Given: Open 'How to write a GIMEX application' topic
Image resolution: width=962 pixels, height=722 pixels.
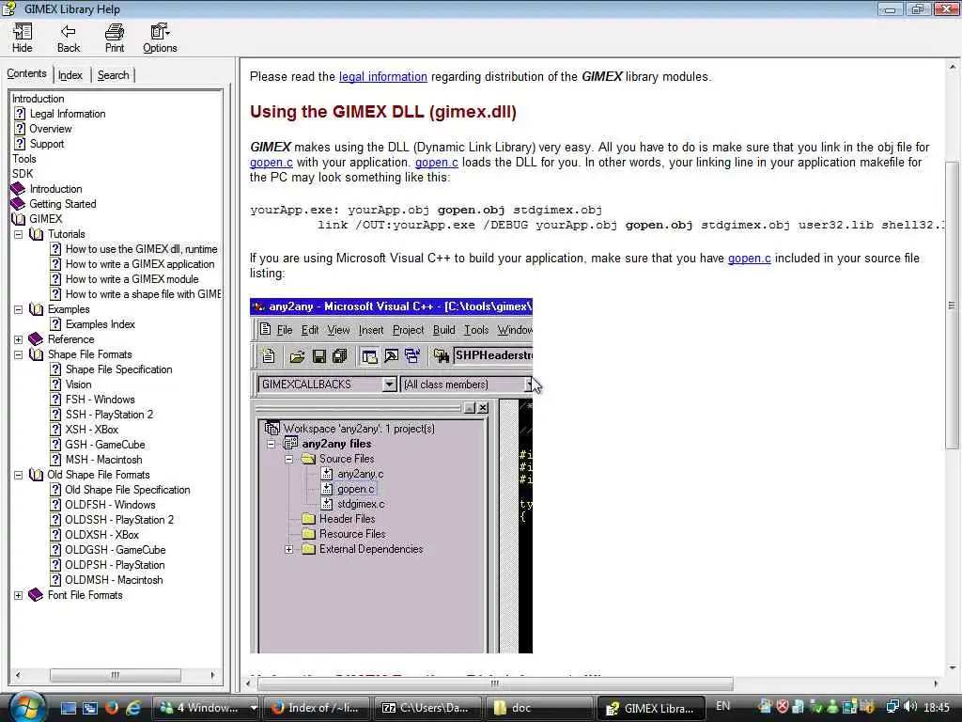Looking at the screenshot, I should pos(140,264).
